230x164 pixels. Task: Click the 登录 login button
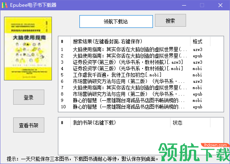29,97
